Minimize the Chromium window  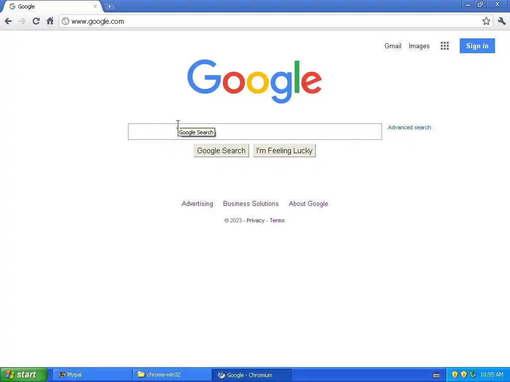(x=468, y=4)
